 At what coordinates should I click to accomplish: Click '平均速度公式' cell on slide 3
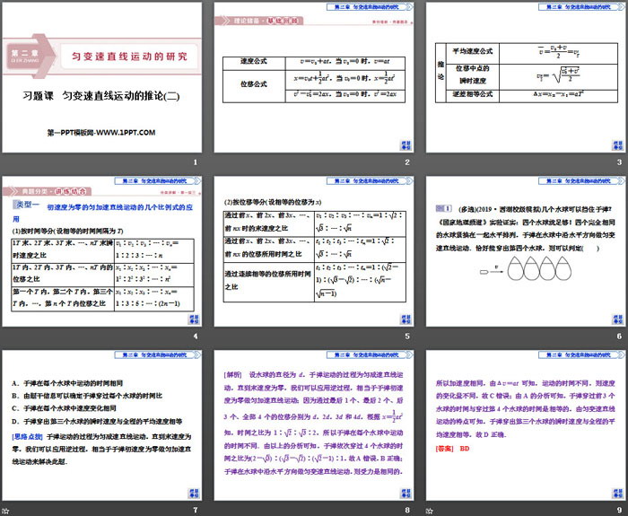click(473, 52)
